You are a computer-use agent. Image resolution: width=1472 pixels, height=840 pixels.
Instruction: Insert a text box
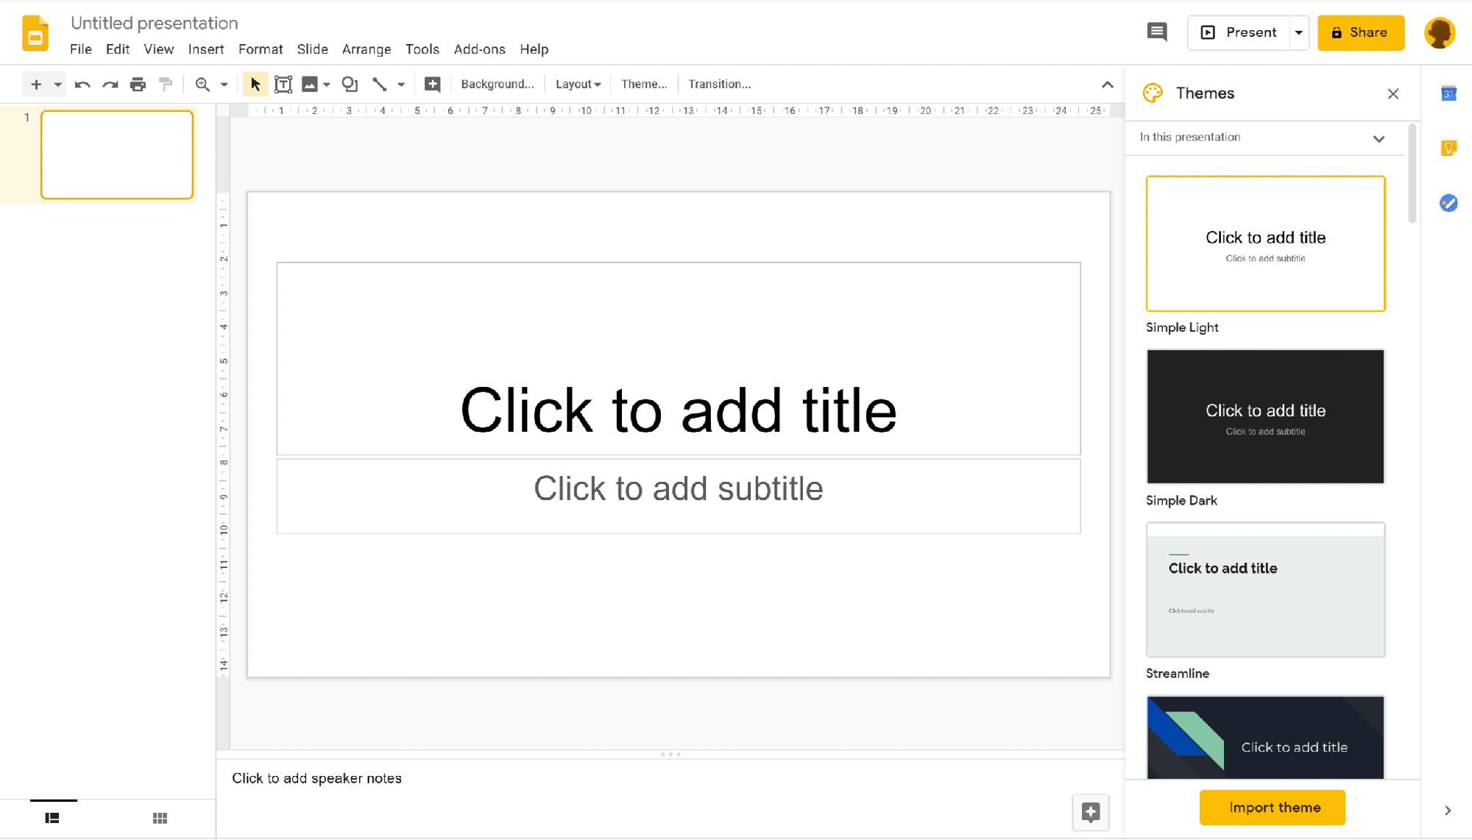click(283, 84)
